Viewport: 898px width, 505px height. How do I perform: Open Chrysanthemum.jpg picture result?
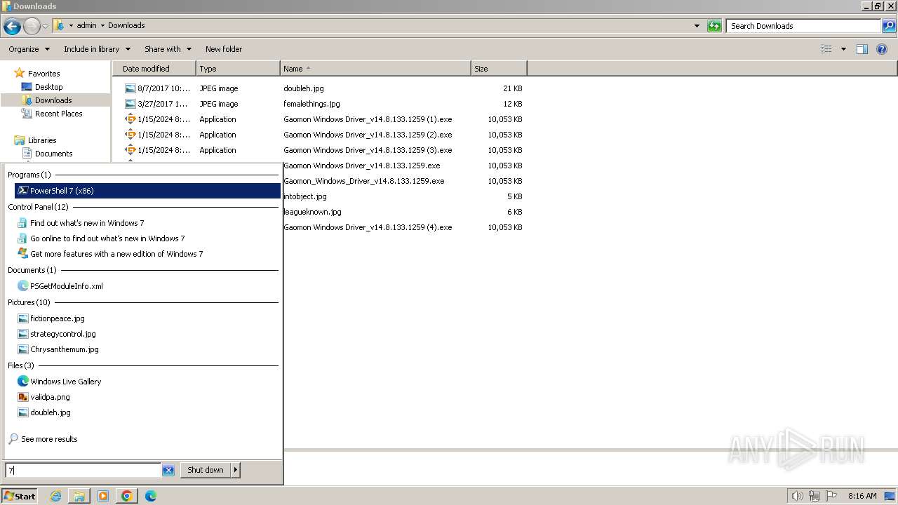[64, 349]
